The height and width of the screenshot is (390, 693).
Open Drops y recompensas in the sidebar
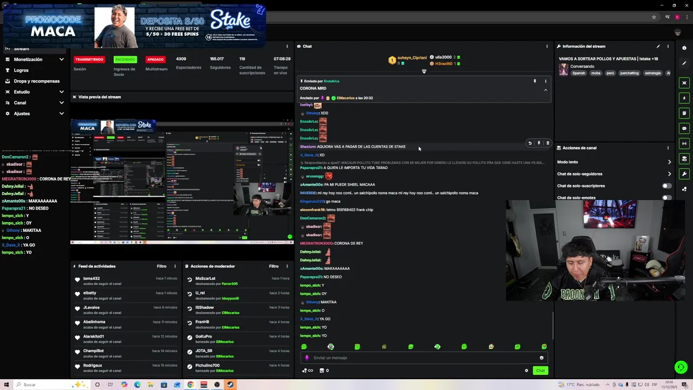[37, 81]
